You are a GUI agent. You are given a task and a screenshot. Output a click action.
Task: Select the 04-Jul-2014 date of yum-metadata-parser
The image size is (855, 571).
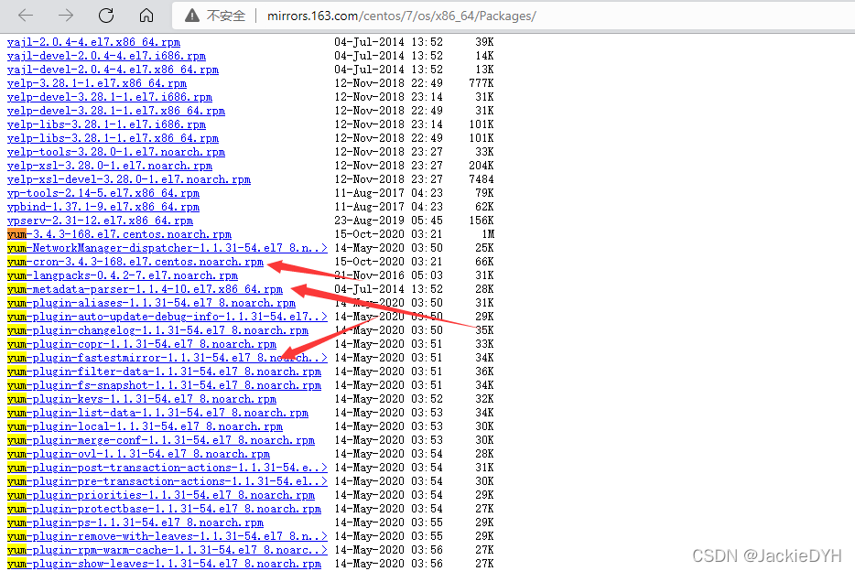click(369, 289)
